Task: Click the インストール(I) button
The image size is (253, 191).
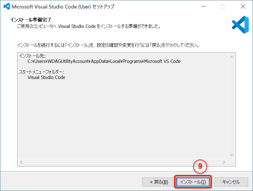Action: point(193,182)
